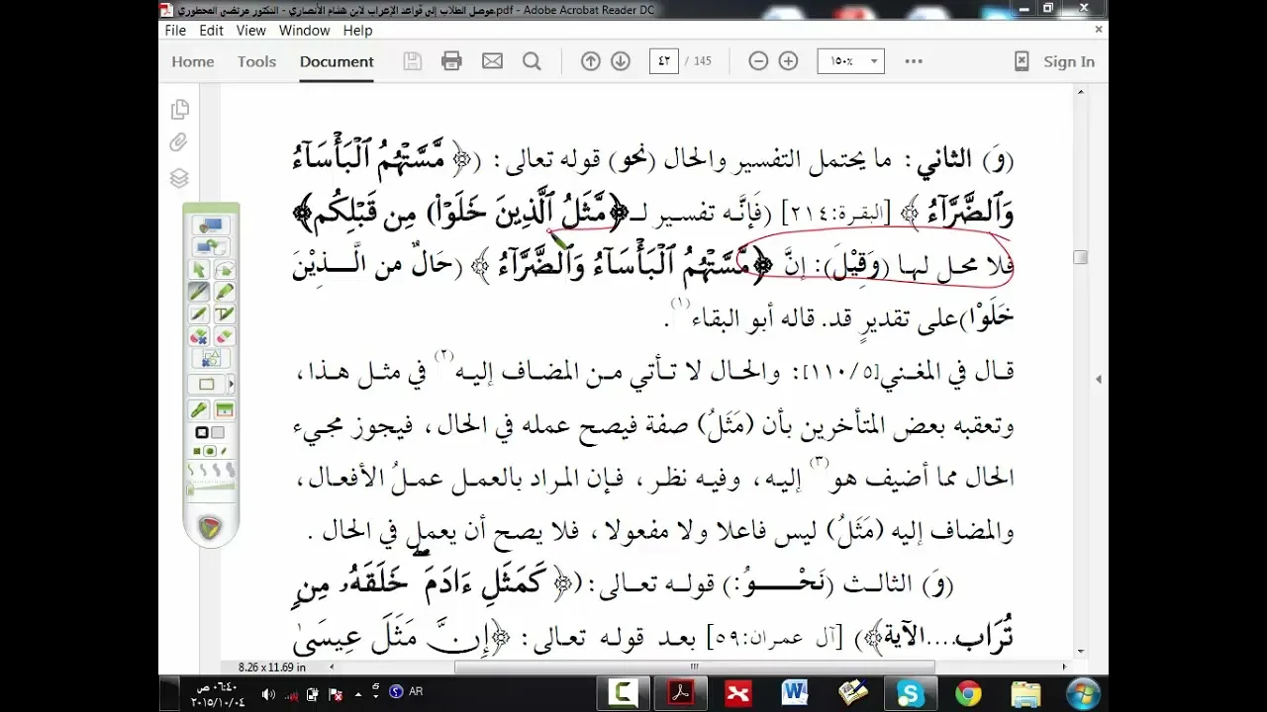Click the zoom out minus button

(x=758, y=61)
